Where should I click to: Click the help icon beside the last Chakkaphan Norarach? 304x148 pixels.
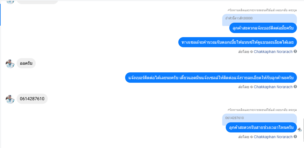click(x=295, y=137)
